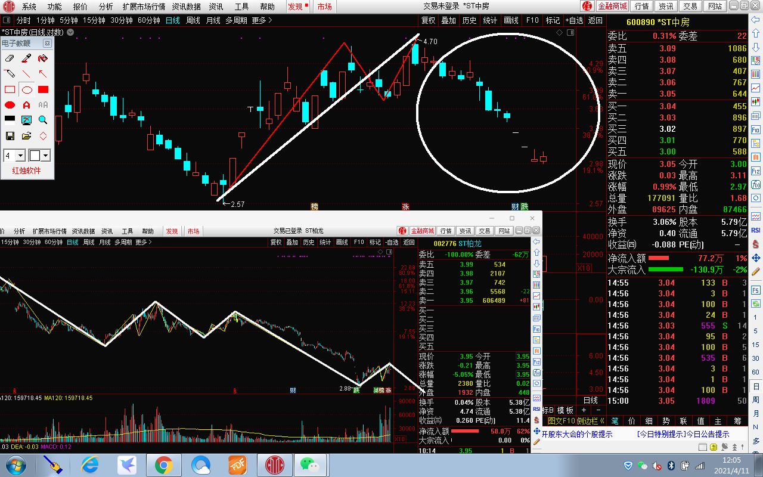
Task: Open the 系统 menu
Action: pos(29,7)
